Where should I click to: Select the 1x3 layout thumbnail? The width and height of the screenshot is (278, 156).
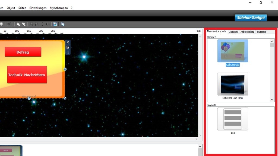coord(233,119)
